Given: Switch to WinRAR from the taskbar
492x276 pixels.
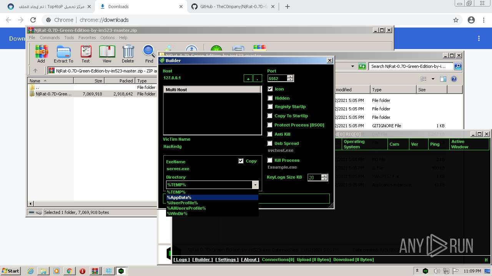Looking at the screenshot, I should pos(95,271).
